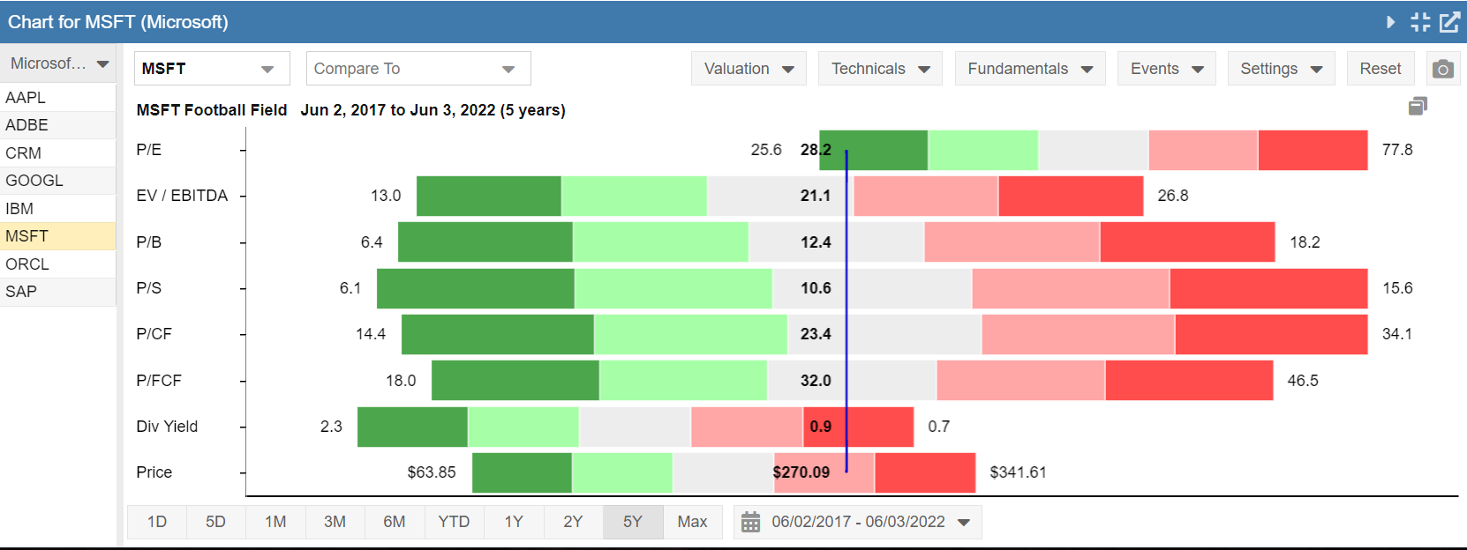Image resolution: width=1467 pixels, height=550 pixels.
Task: Click the camera snapshot icon
Action: [x=1443, y=69]
